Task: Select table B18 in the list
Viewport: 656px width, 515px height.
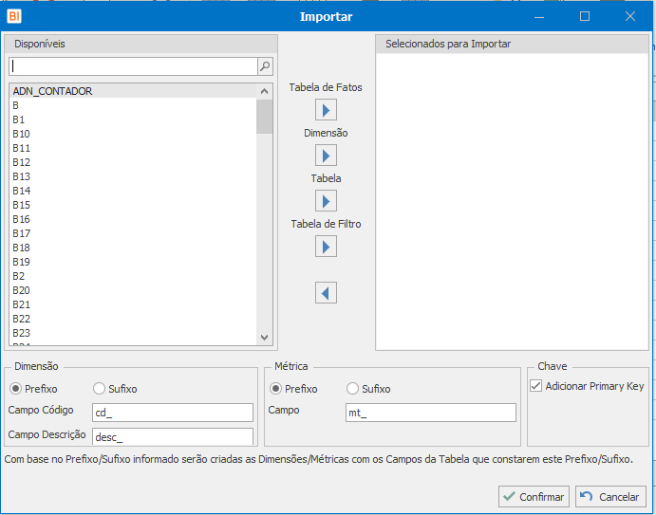Action: click(133, 248)
